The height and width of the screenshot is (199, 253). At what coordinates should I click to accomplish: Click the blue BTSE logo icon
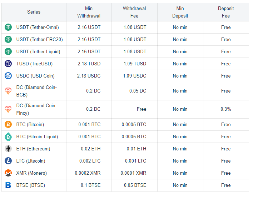click(8, 185)
